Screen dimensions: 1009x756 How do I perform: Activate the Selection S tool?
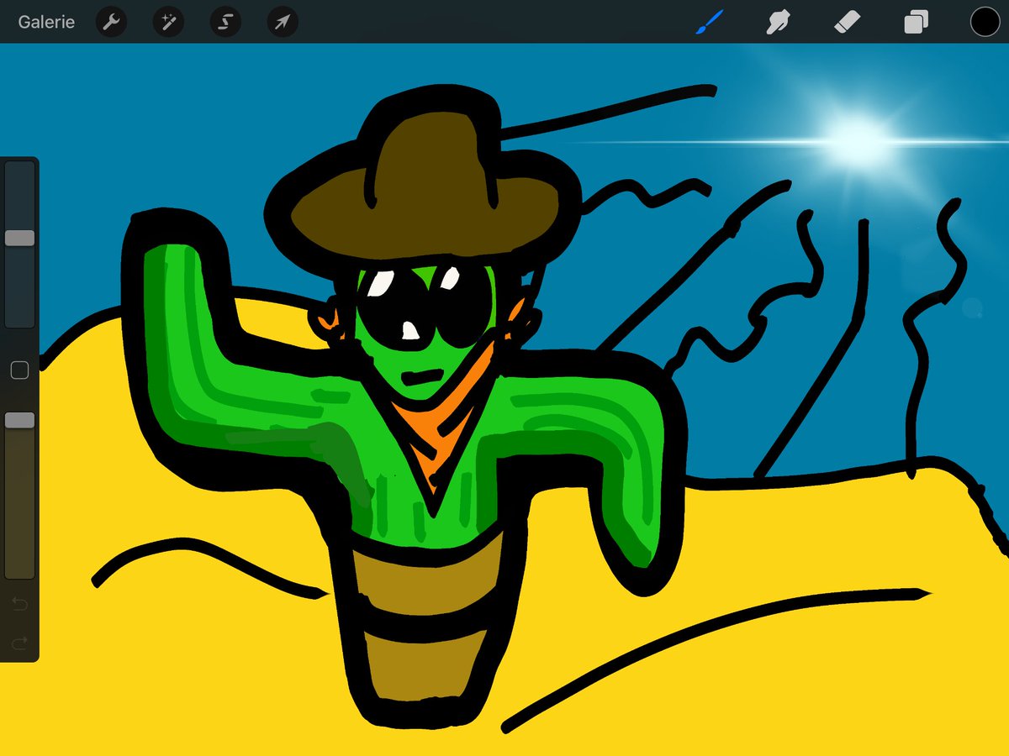[225, 22]
